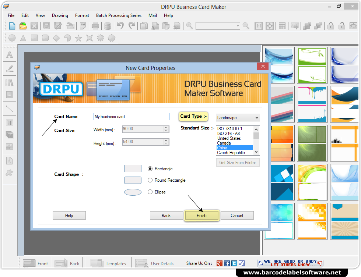361x277 pixels.
Task: Decrease the Height value with down arrow
Action: point(166,143)
